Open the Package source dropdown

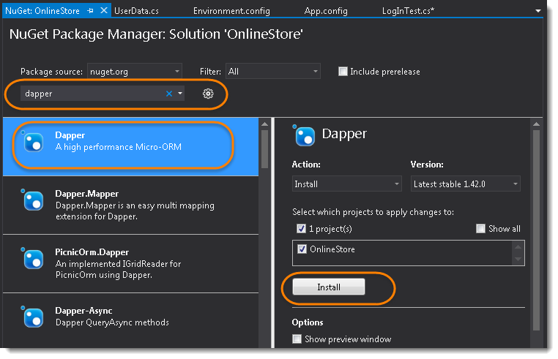click(135, 72)
